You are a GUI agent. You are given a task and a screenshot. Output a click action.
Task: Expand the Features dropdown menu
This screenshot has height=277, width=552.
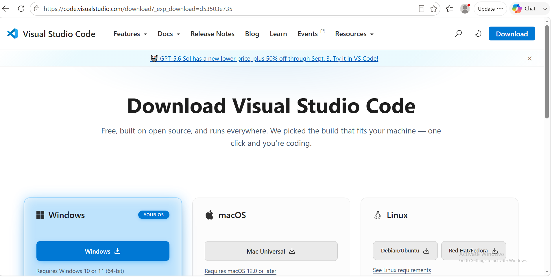pos(130,34)
